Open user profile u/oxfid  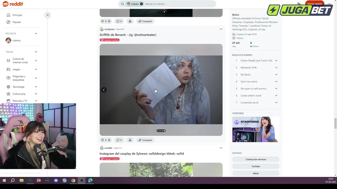point(108,148)
